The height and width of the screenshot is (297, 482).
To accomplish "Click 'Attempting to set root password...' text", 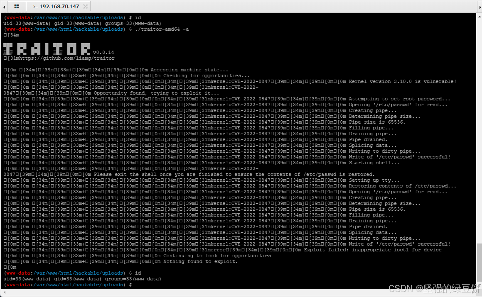I will [x=399, y=99].
